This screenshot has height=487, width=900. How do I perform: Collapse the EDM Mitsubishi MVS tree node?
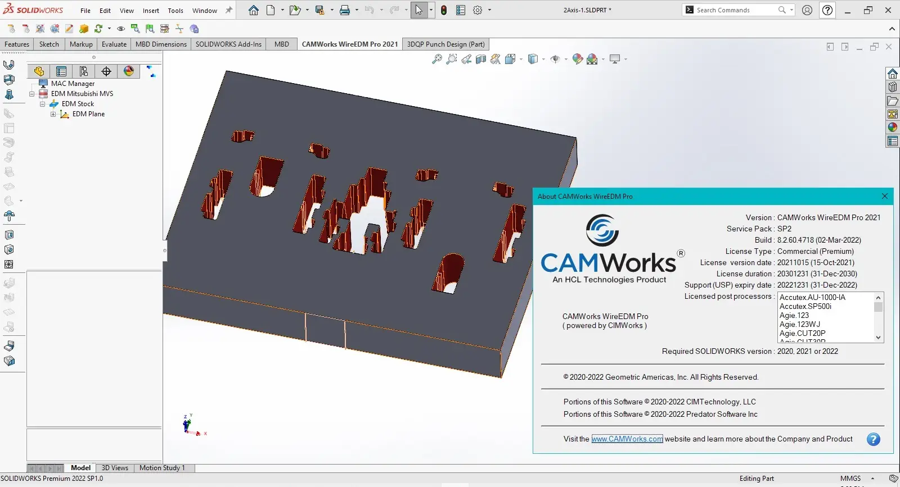[x=32, y=94]
